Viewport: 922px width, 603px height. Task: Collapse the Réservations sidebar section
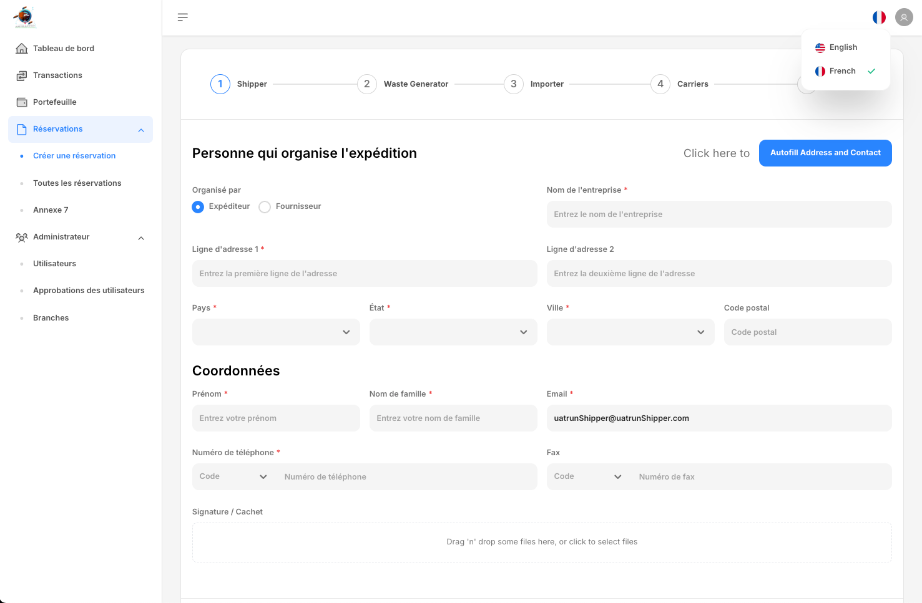[141, 130]
